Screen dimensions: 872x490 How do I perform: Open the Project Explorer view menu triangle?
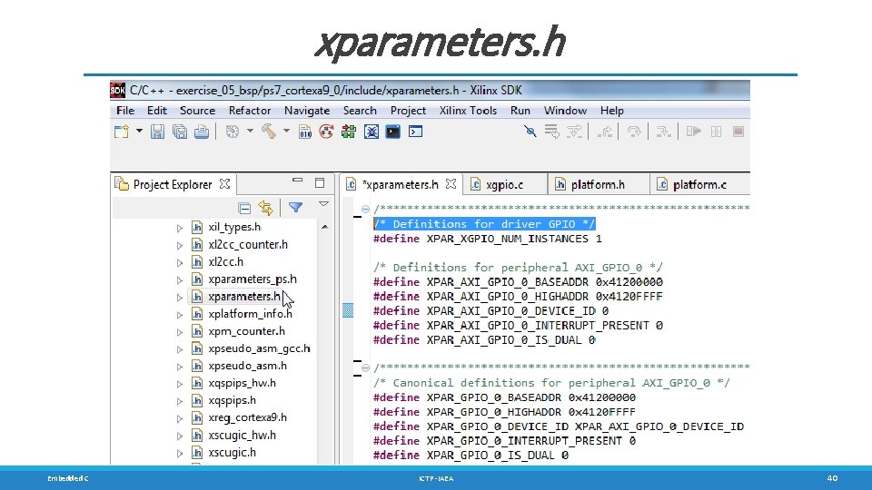[323, 204]
